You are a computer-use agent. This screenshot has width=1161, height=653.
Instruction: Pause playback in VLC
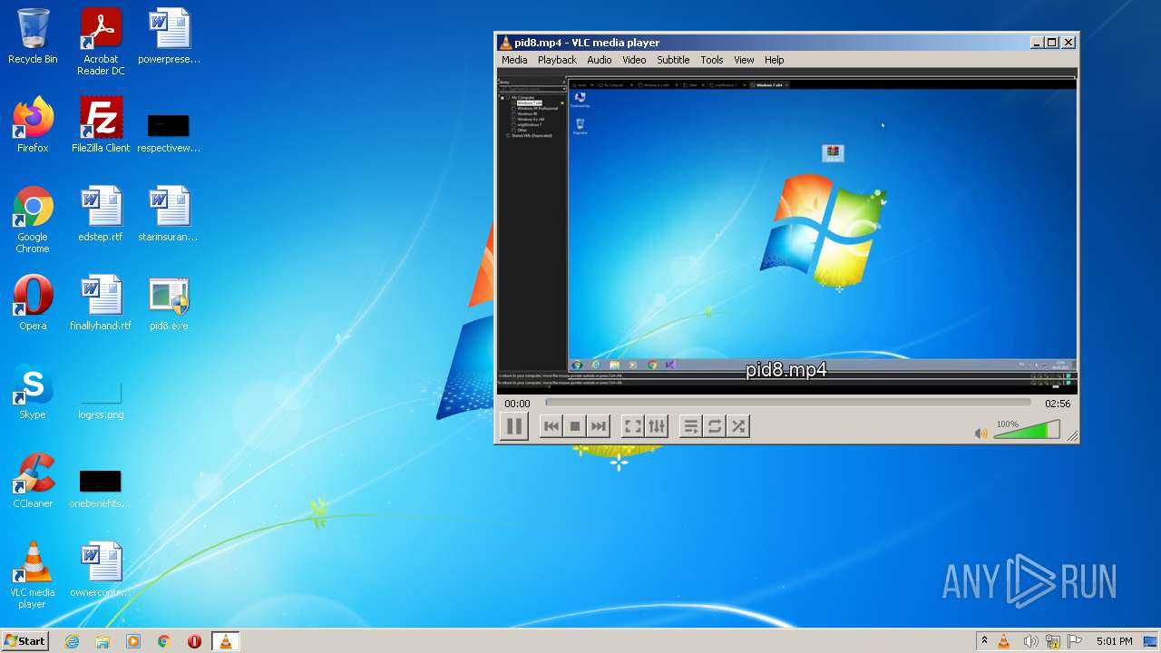point(514,426)
